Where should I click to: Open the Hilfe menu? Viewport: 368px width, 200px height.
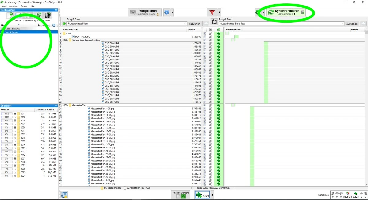pos(32,6)
